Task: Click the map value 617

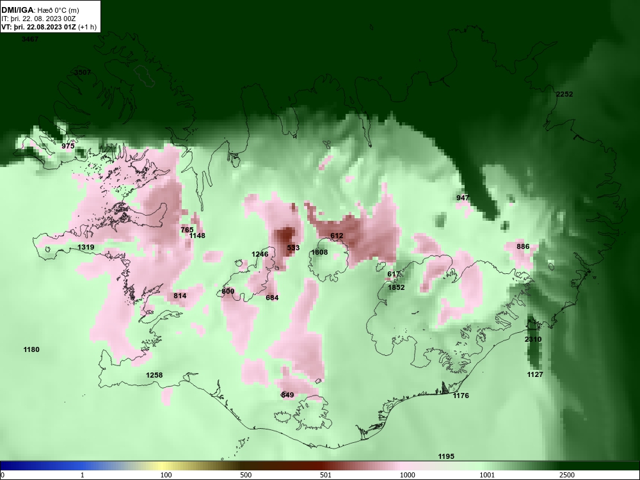Action: [x=394, y=275]
